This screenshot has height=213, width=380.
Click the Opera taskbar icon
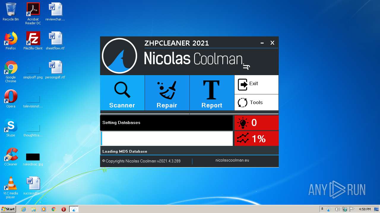pyautogui.click(x=64, y=209)
